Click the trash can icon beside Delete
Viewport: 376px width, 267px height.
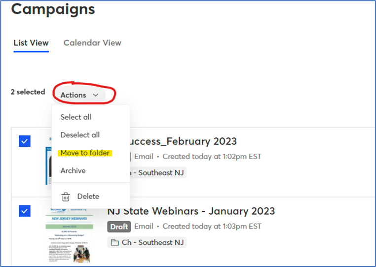pyautogui.click(x=66, y=197)
